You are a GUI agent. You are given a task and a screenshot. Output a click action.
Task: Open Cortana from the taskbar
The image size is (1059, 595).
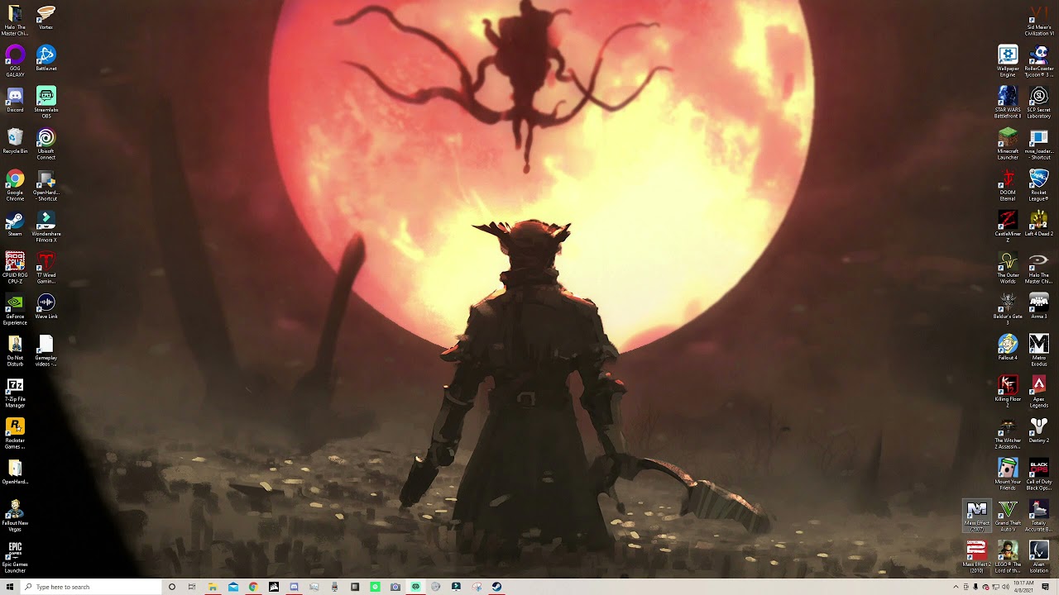tap(172, 587)
